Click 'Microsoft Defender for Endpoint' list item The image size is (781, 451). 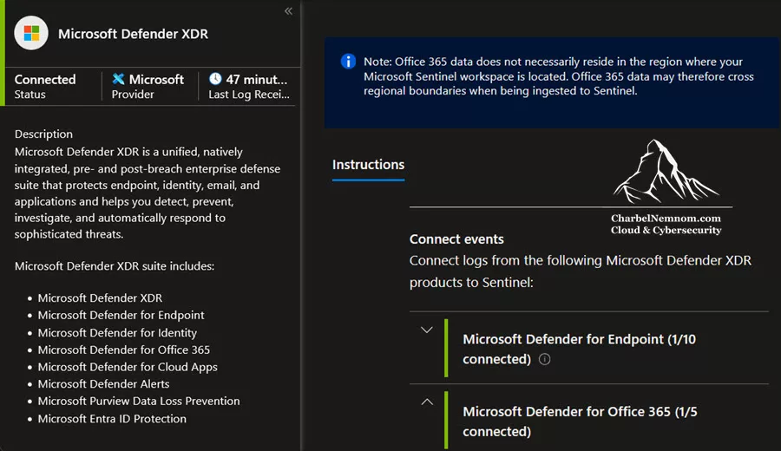pyautogui.click(x=121, y=315)
